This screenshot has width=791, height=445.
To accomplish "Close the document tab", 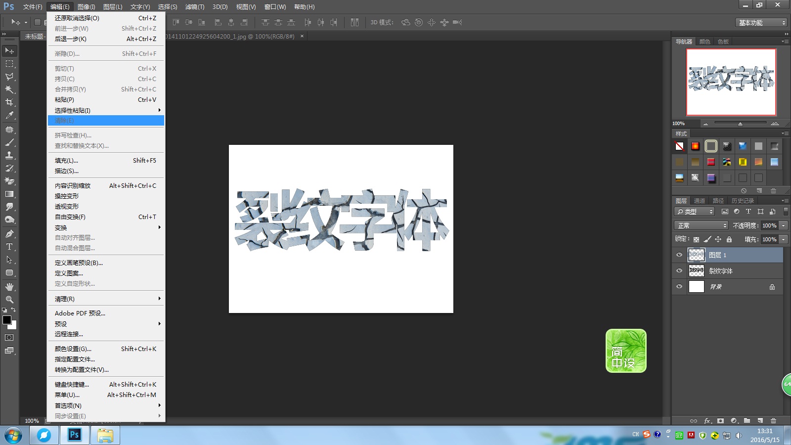I will [302, 36].
